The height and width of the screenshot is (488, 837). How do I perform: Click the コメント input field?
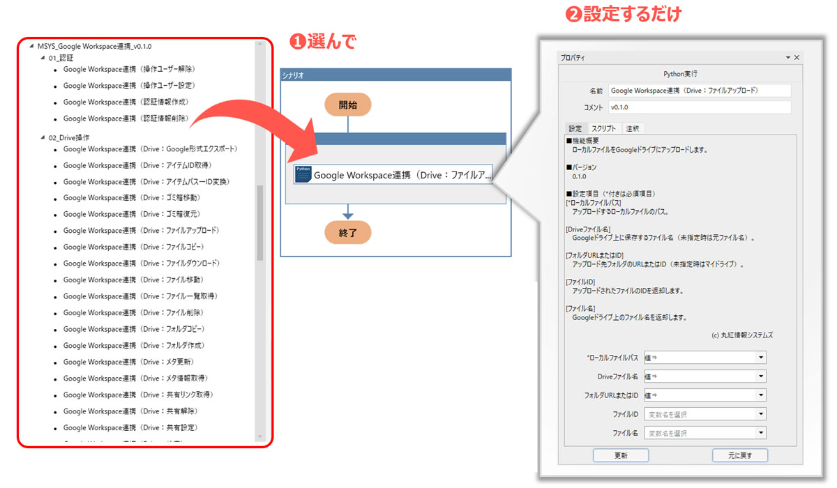point(700,107)
